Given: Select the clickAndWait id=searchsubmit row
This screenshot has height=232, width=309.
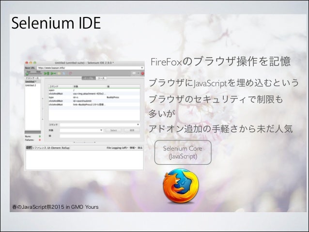Looking at the screenshot, I should tap(94, 101).
